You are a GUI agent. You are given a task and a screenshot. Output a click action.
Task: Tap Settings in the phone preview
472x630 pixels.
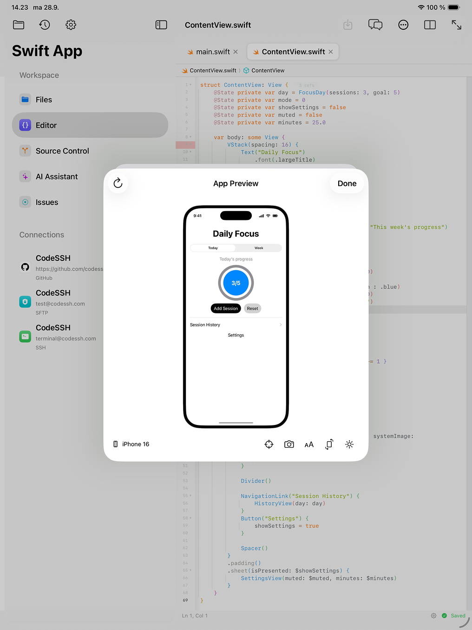pyautogui.click(x=236, y=335)
